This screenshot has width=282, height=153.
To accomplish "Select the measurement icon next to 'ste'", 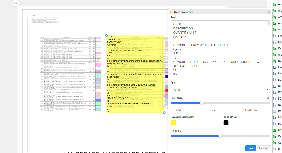I will tap(274, 36).
